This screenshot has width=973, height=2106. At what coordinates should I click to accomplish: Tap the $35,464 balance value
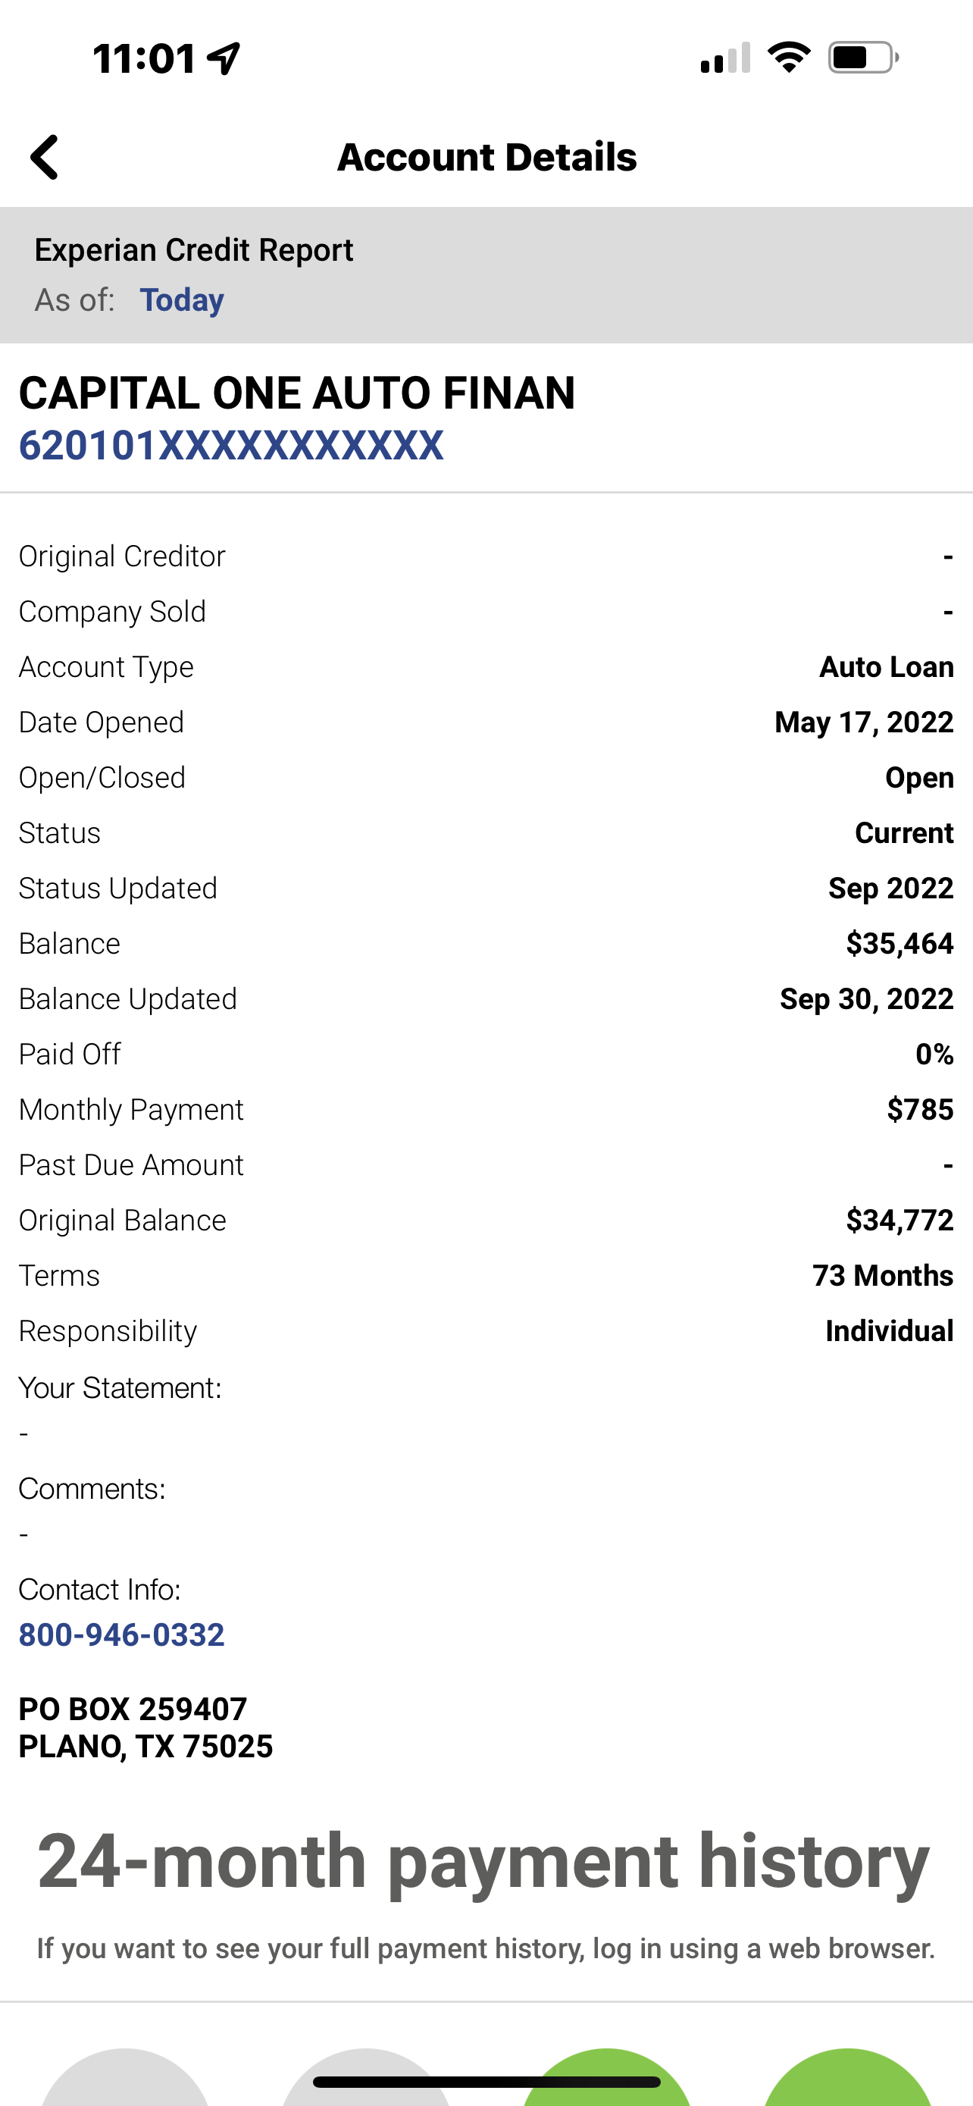point(899,943)
